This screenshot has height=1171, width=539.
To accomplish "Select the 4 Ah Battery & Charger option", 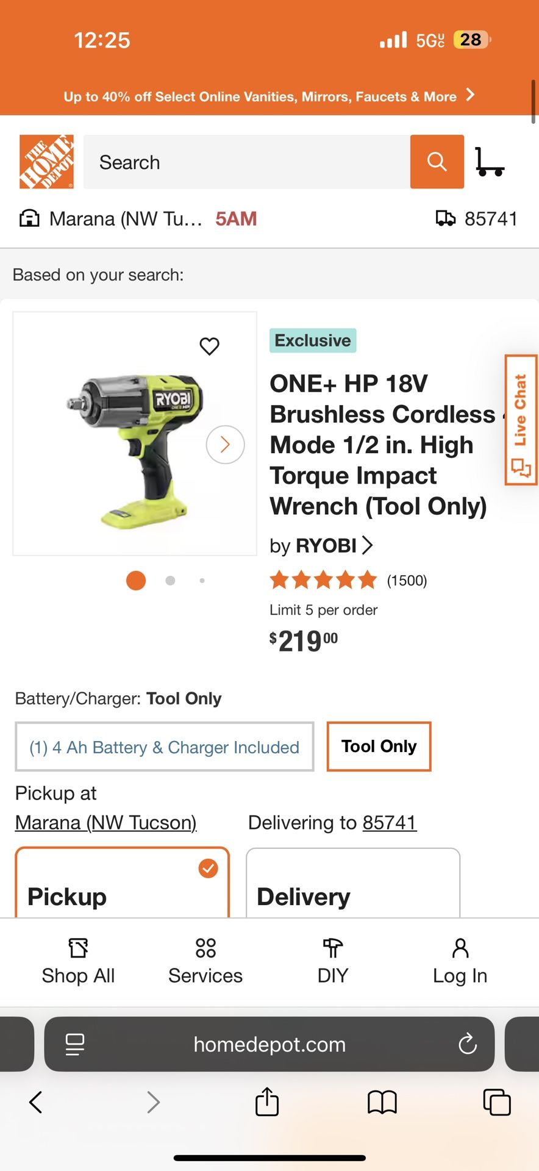I will 163,747.
